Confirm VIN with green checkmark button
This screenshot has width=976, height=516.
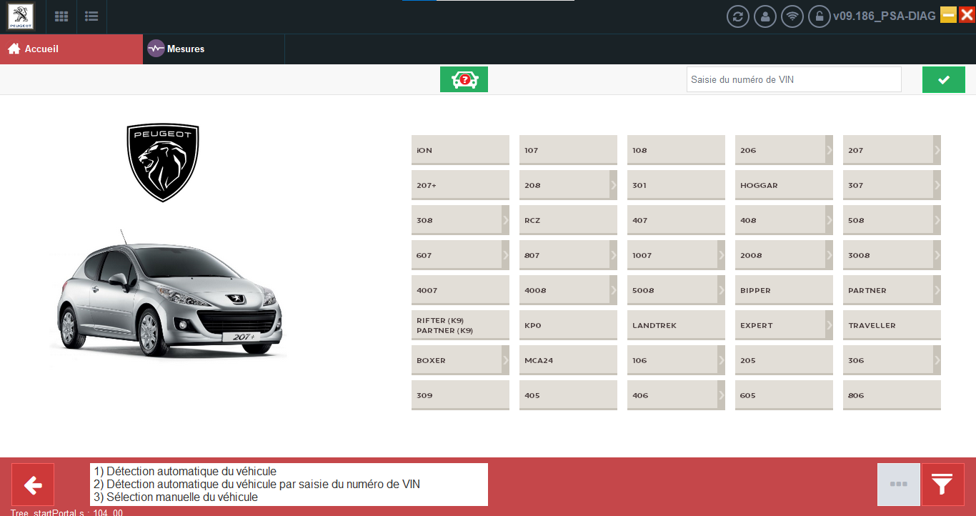click(x=943, y=79)
